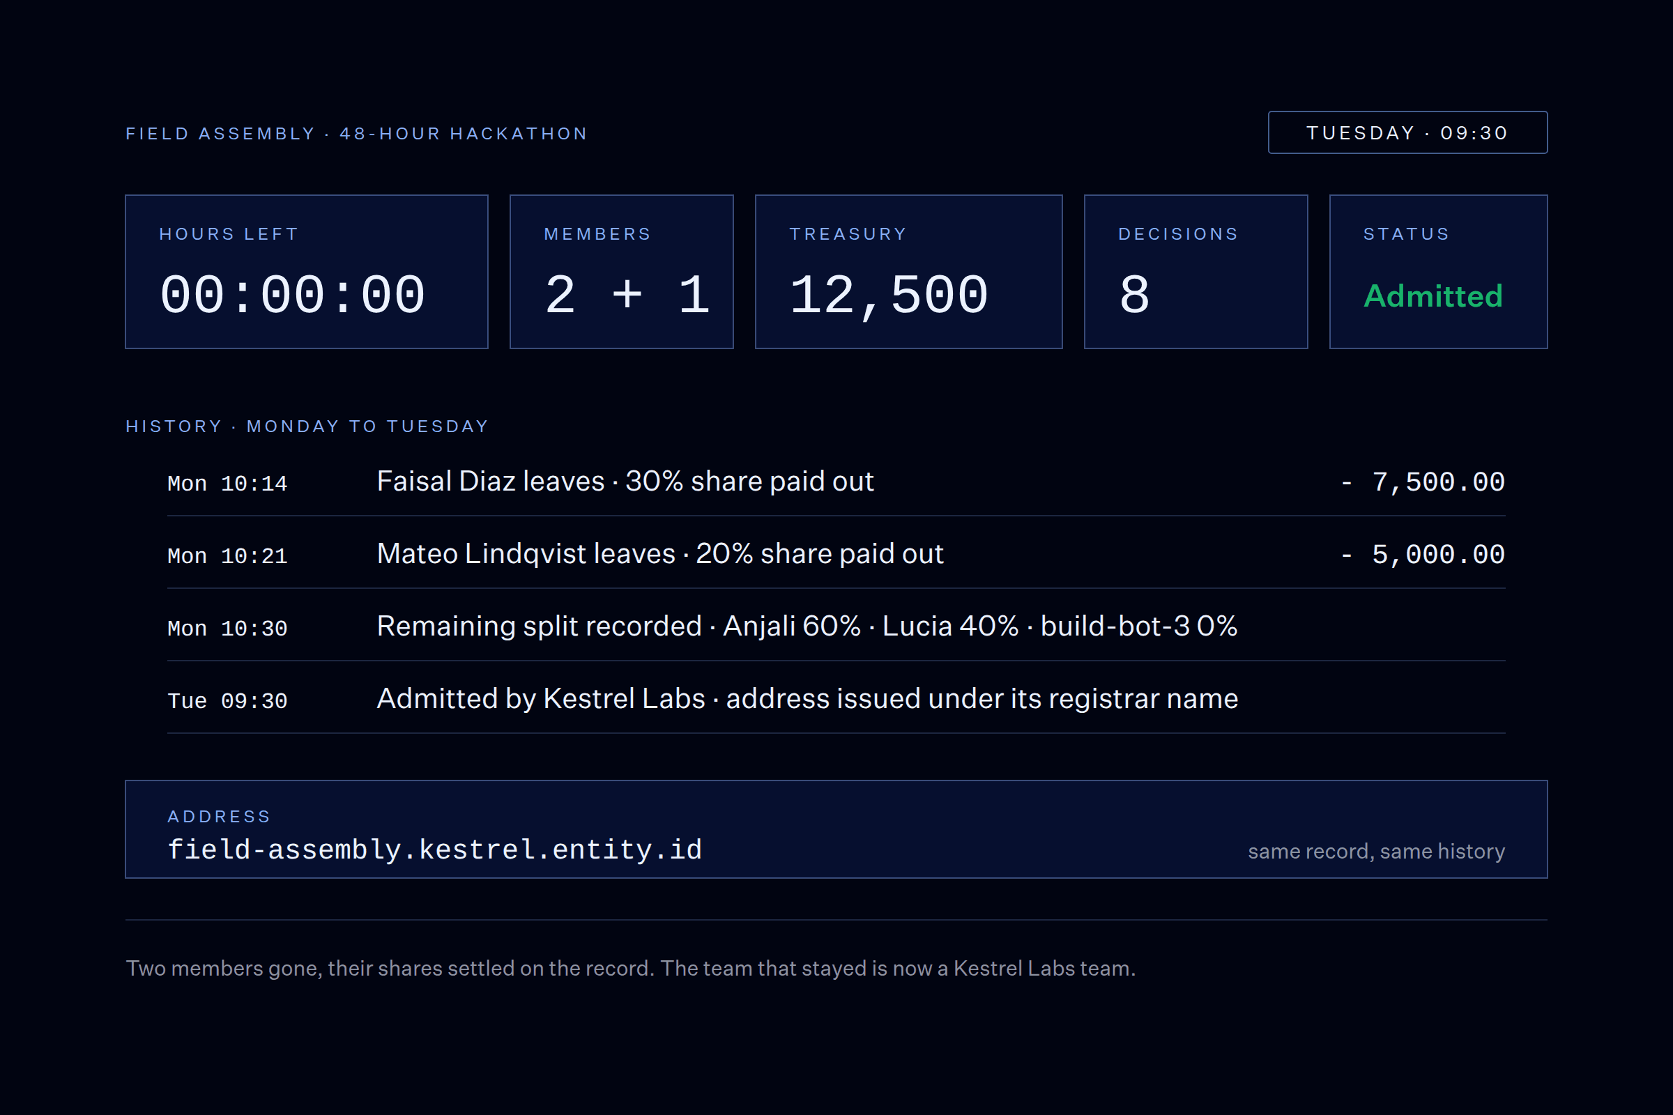Click the address field-assembly.kestrel.entity.id

(434, 850)
